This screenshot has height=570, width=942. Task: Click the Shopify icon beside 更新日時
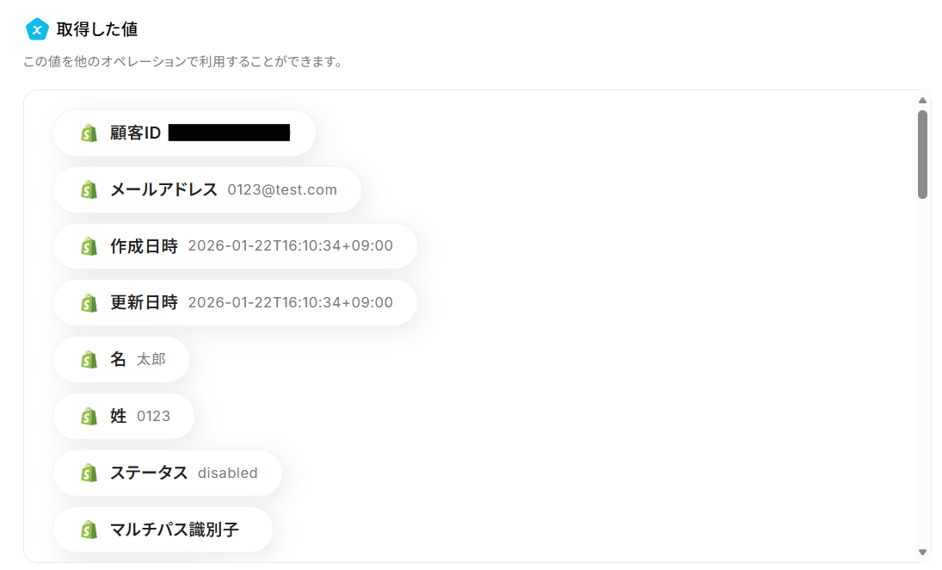pyautogui.click(x=89, y=302)
